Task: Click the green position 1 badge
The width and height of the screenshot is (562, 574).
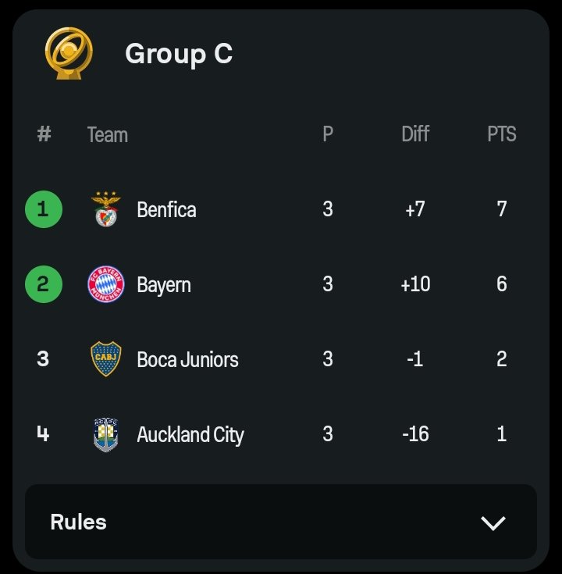Action: coord(44,209)
